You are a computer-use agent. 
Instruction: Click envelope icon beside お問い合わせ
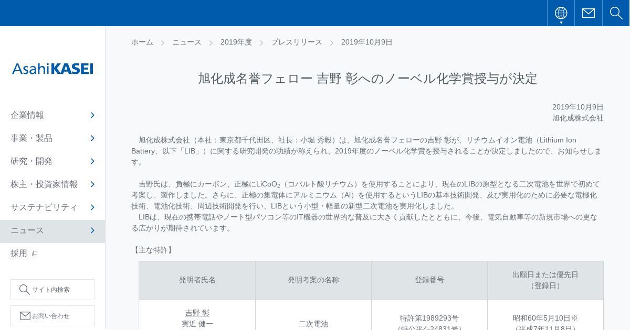point(25,315)
